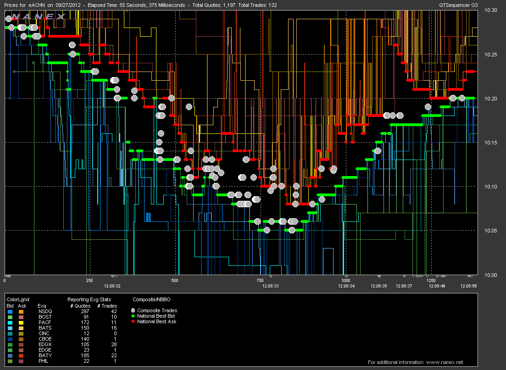Image resolution: width=506 pixels, height=370 pixels.
Task: Click the 10.20 price axis label
Action: click(x=490, y=99)
